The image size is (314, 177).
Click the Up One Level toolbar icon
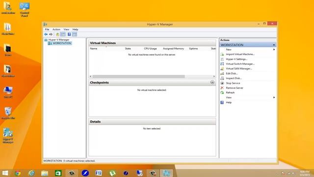pos(58,34)
